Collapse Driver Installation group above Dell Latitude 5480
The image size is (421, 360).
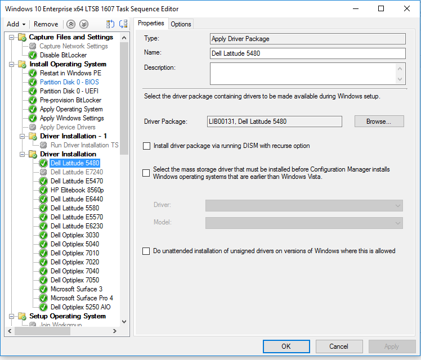pos(23,154)
